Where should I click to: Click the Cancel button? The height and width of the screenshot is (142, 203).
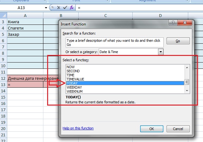[x=178, y=129]
